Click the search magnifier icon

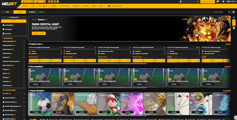coord(229,12)
